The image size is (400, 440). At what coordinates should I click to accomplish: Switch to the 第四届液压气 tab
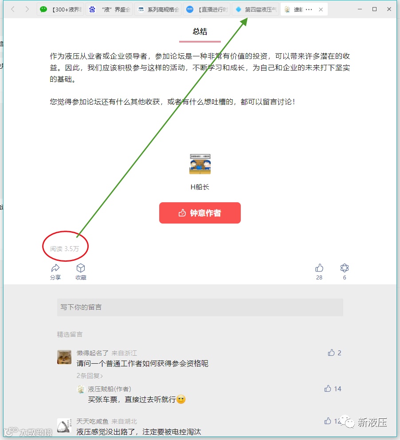pyautogui.click(x=255, y=10)
